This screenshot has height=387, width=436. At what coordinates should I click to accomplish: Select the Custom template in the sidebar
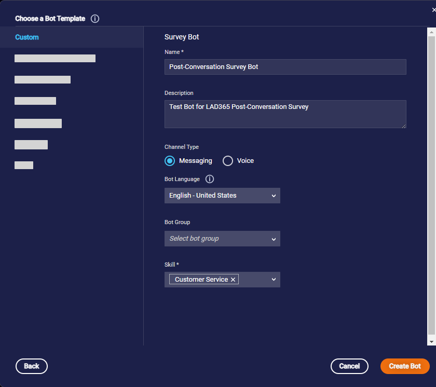tap(26, 37)
